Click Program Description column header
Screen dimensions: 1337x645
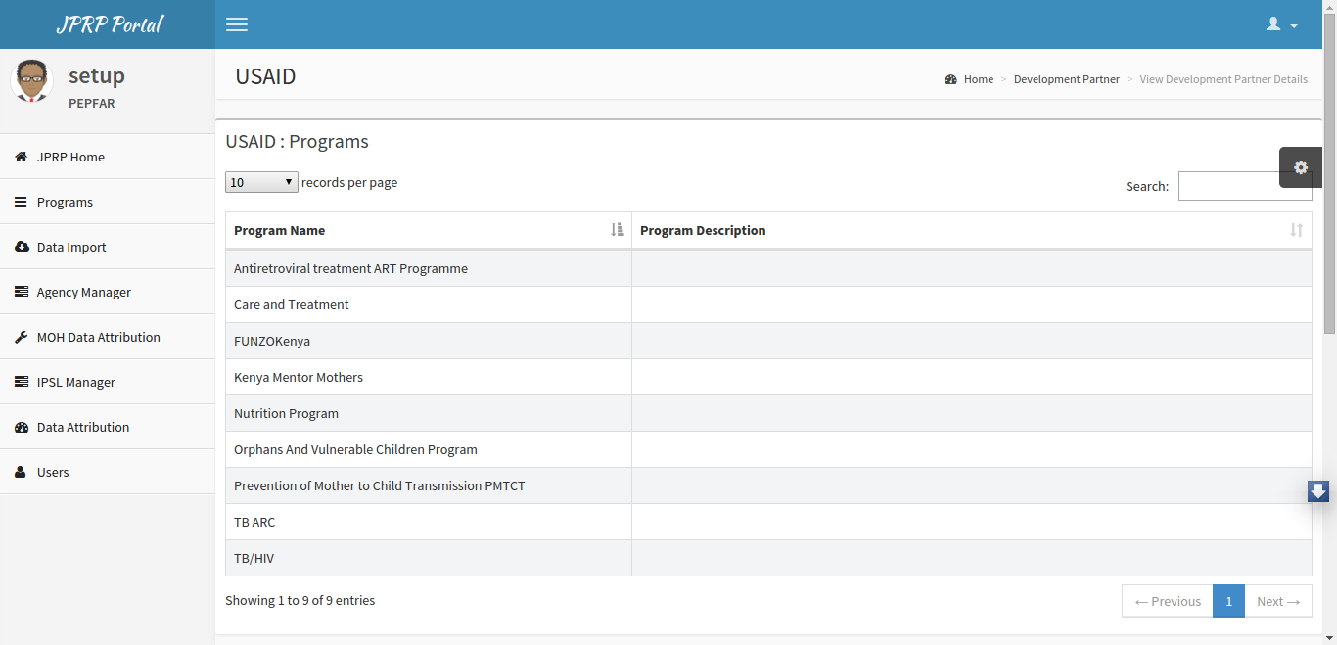click(x=972, y=230)
